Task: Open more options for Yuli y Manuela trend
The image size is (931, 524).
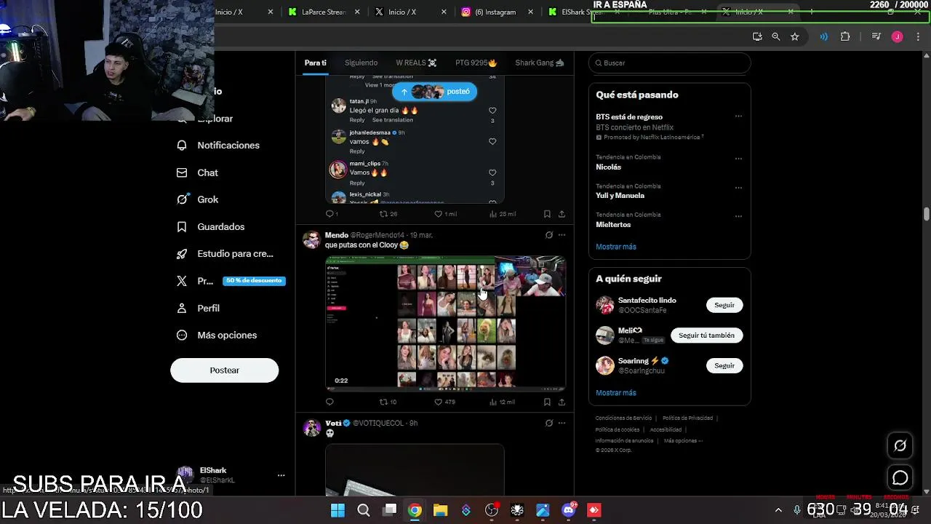Action: click(738, 188)
